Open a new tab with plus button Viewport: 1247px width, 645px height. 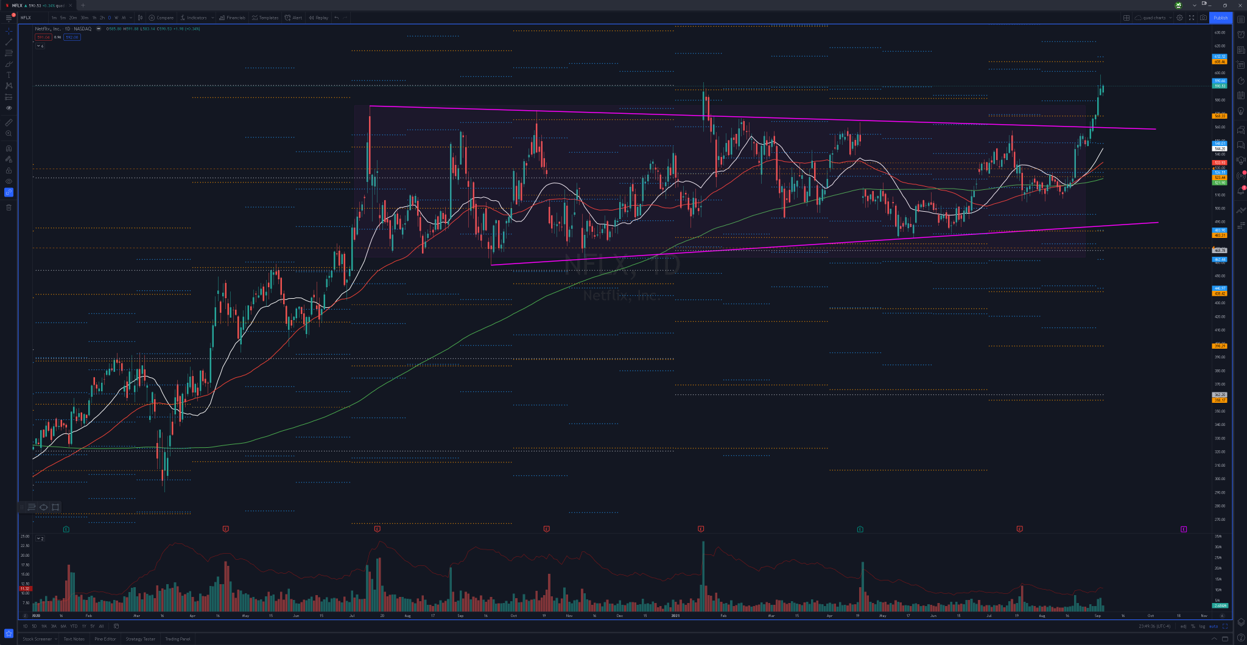83,5
